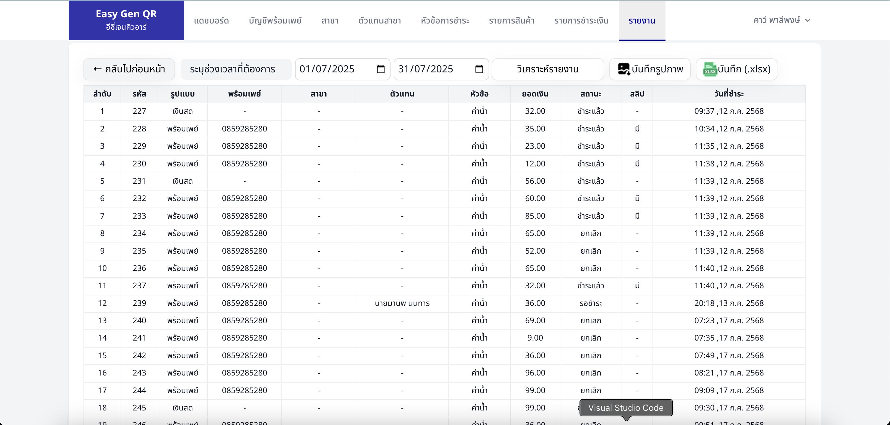Open the สาขา branch tab

[x=330, y=21]
